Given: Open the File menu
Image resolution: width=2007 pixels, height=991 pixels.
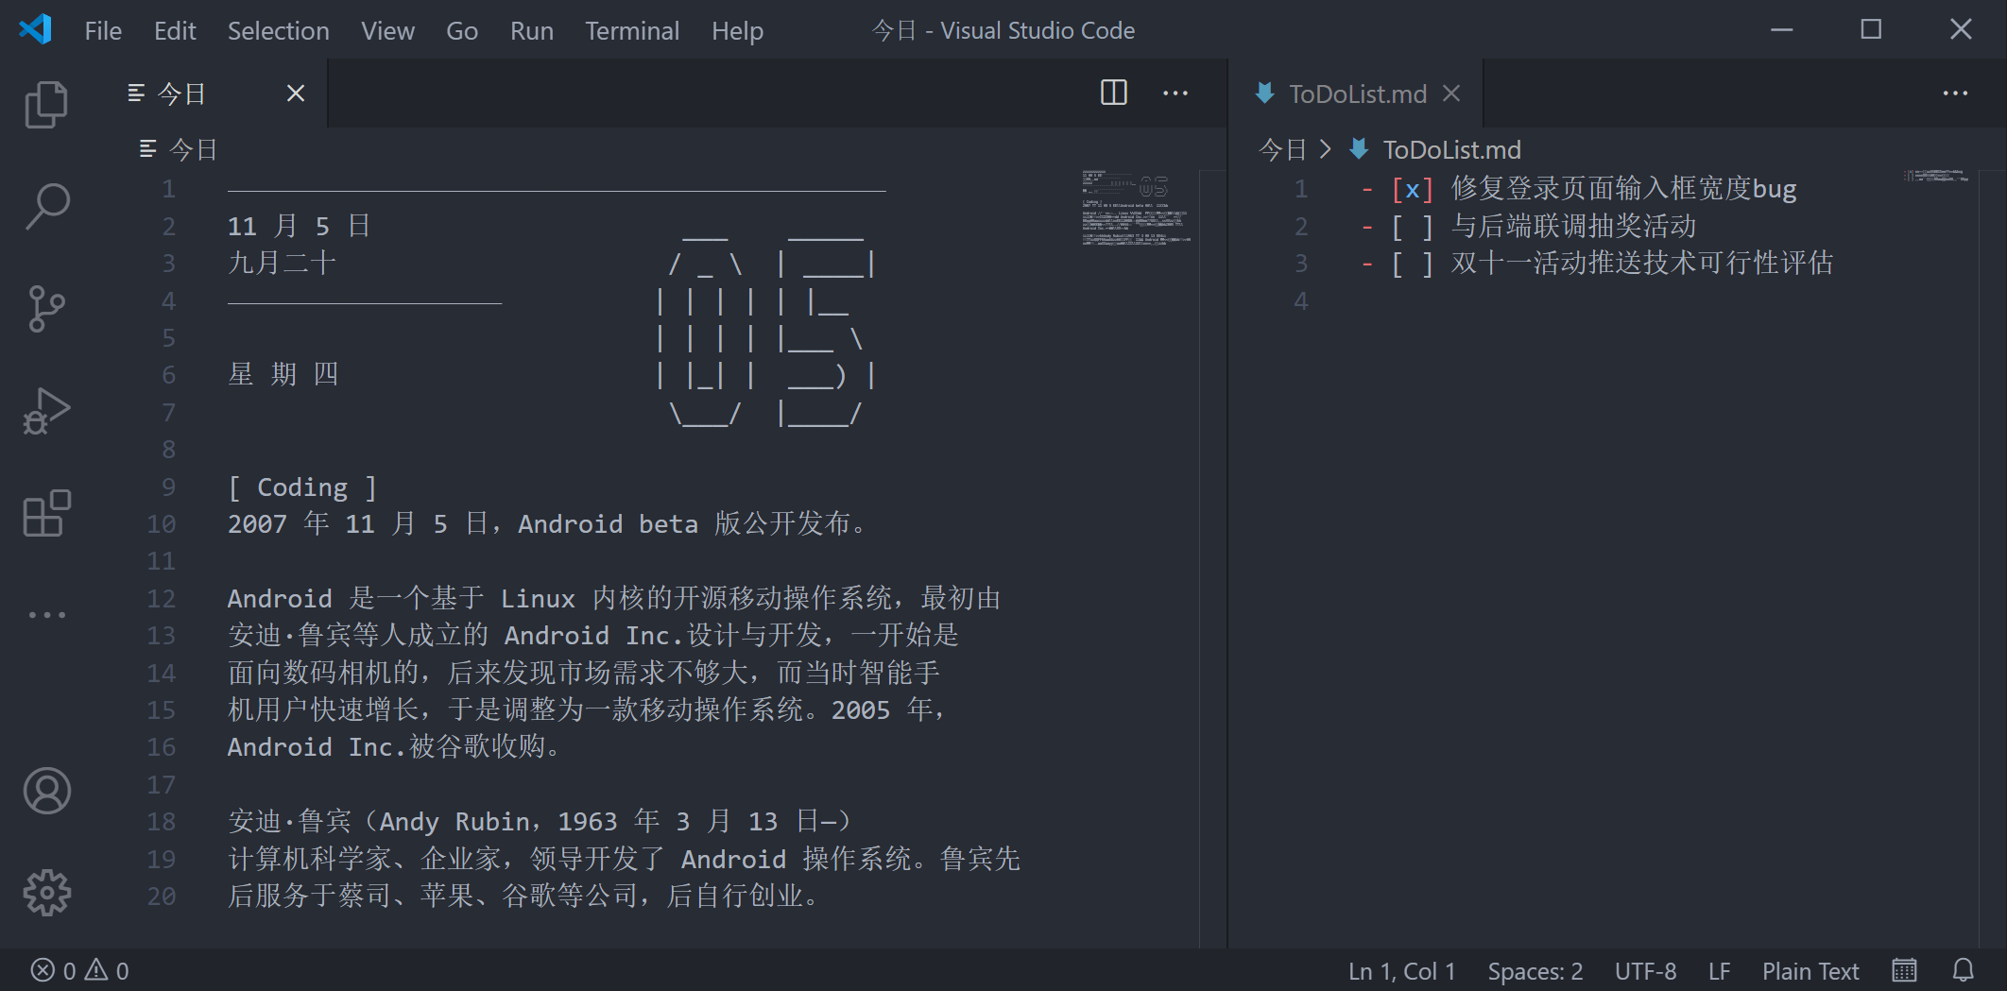Looking at the screenshot, I should (x=103, y=30).
